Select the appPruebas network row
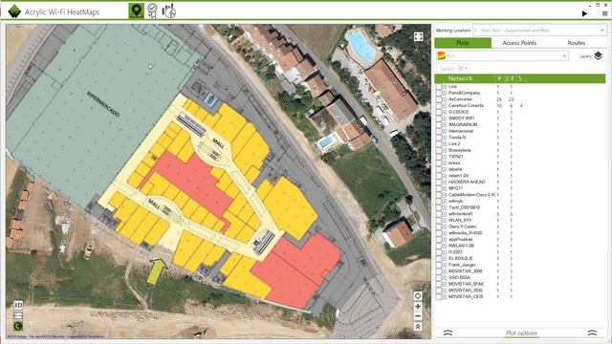The width and height of the screenshot is (612, 344). click(520, 240)
